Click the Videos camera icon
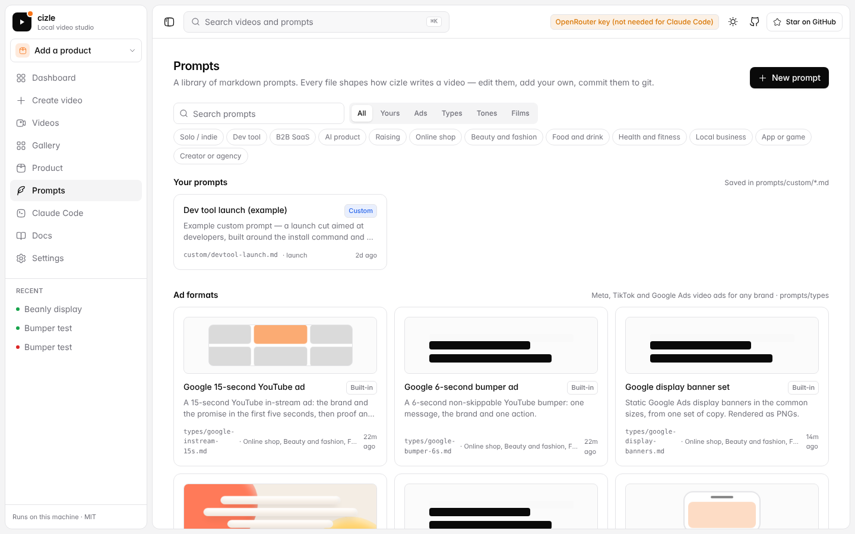The height and width of the screenshot is (534, 855). (21, 123)
